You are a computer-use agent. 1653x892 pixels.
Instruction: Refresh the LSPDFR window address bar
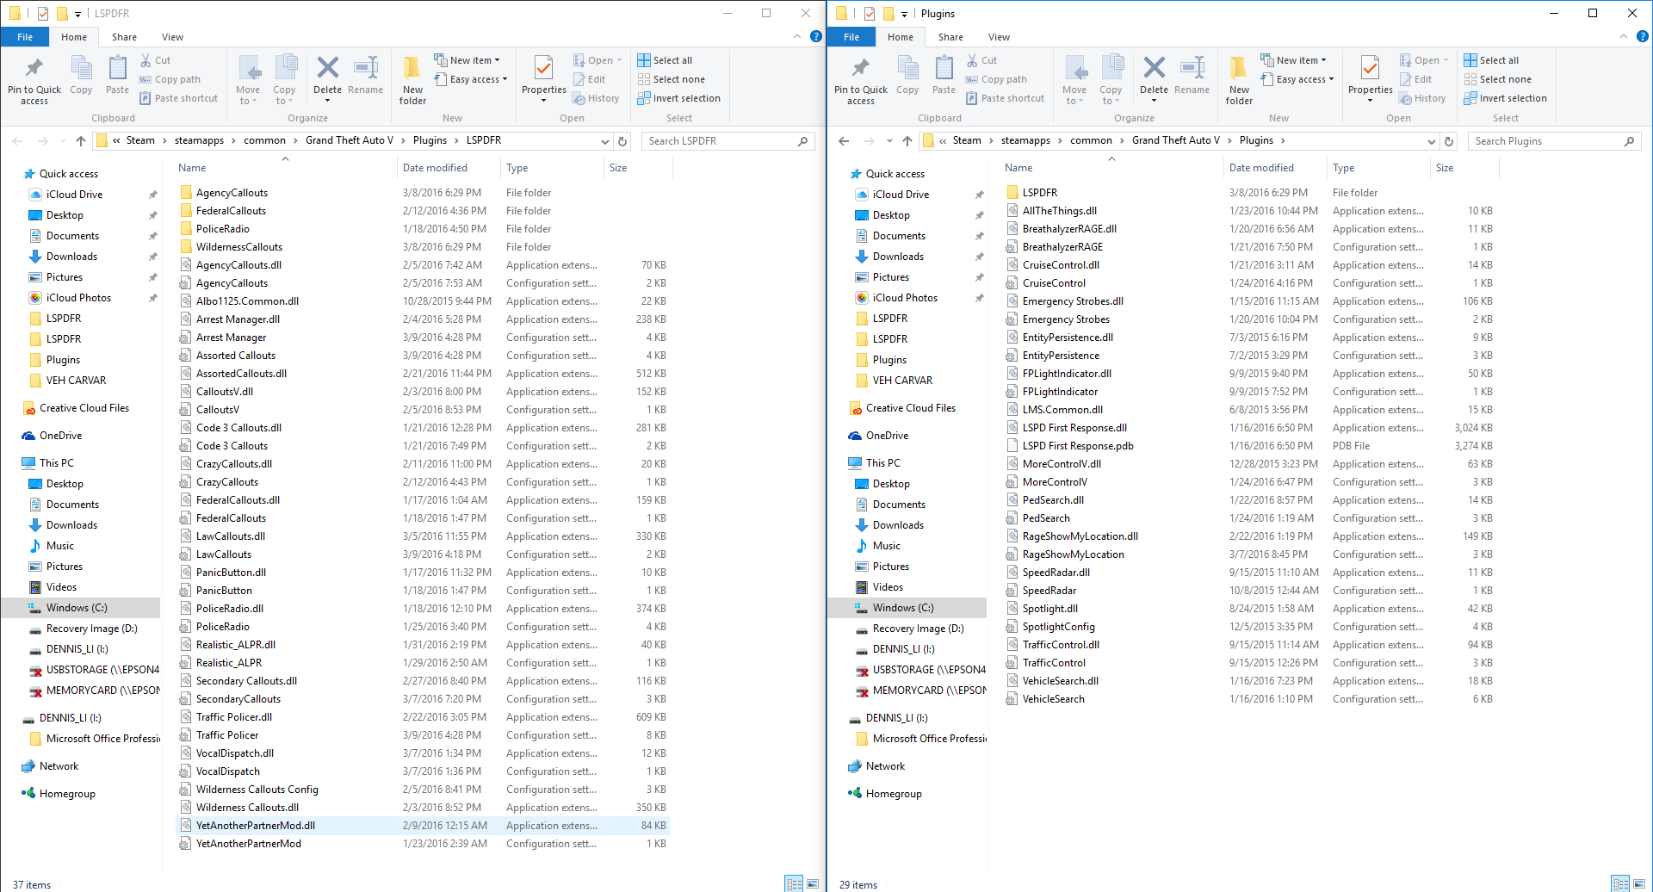[623, 141]
